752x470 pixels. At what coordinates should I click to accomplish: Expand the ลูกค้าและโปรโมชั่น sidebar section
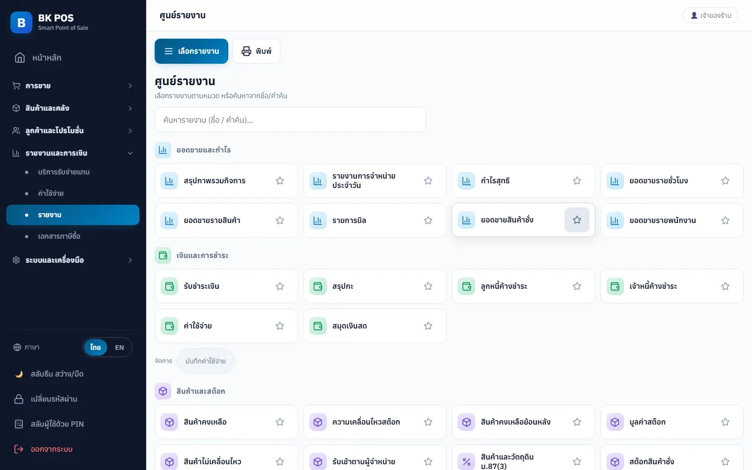tap(73, 131)
